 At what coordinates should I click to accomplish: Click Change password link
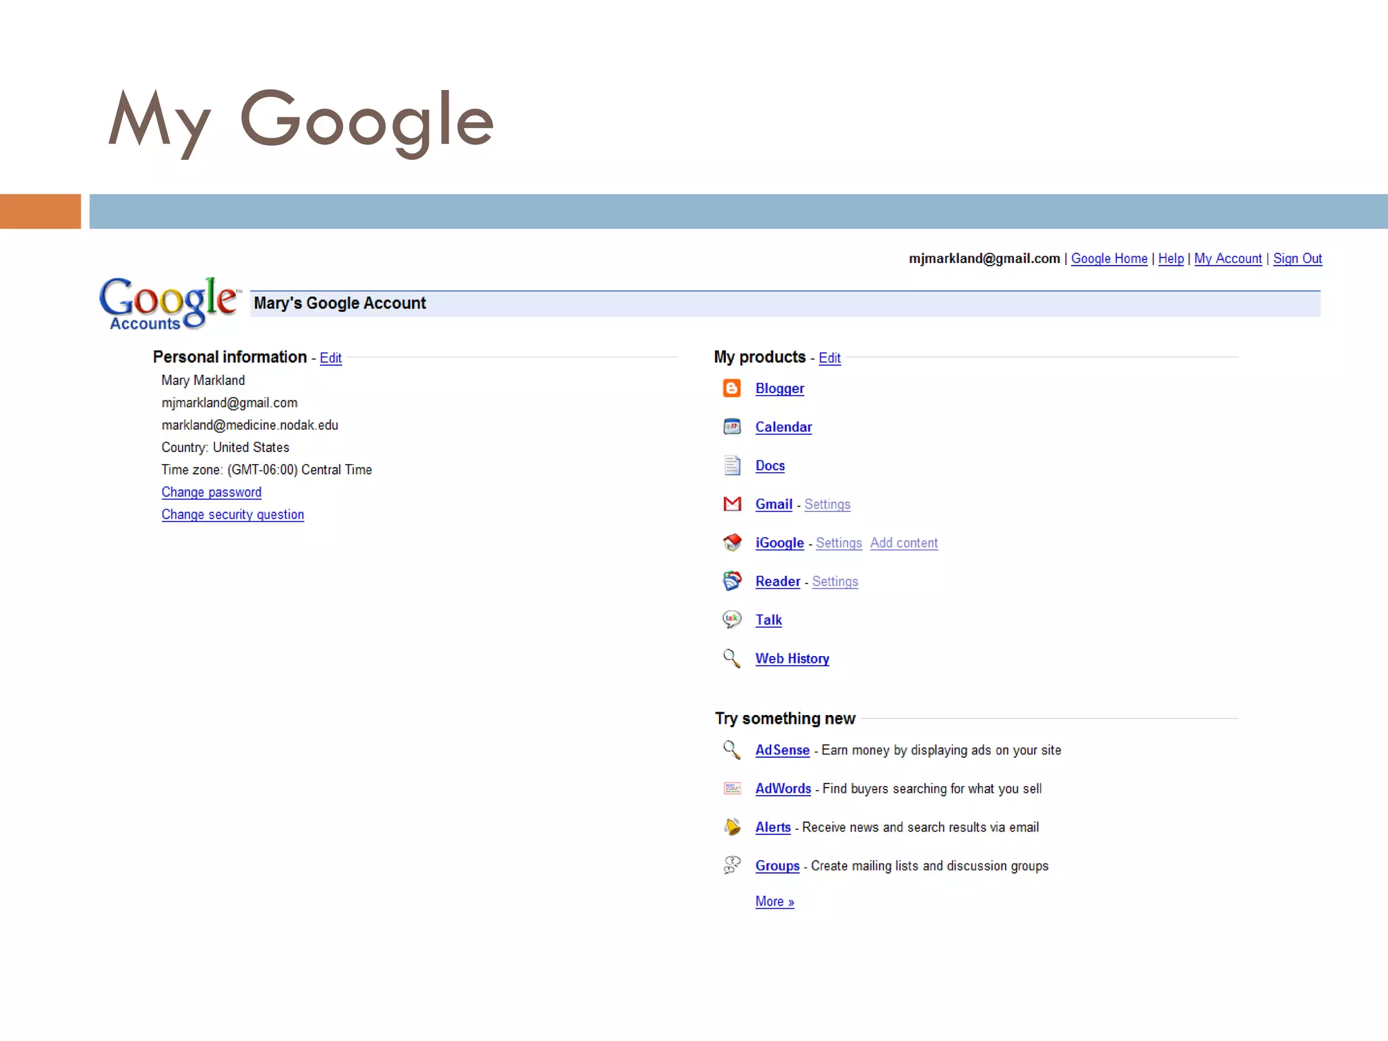click(x=211, y=492)
